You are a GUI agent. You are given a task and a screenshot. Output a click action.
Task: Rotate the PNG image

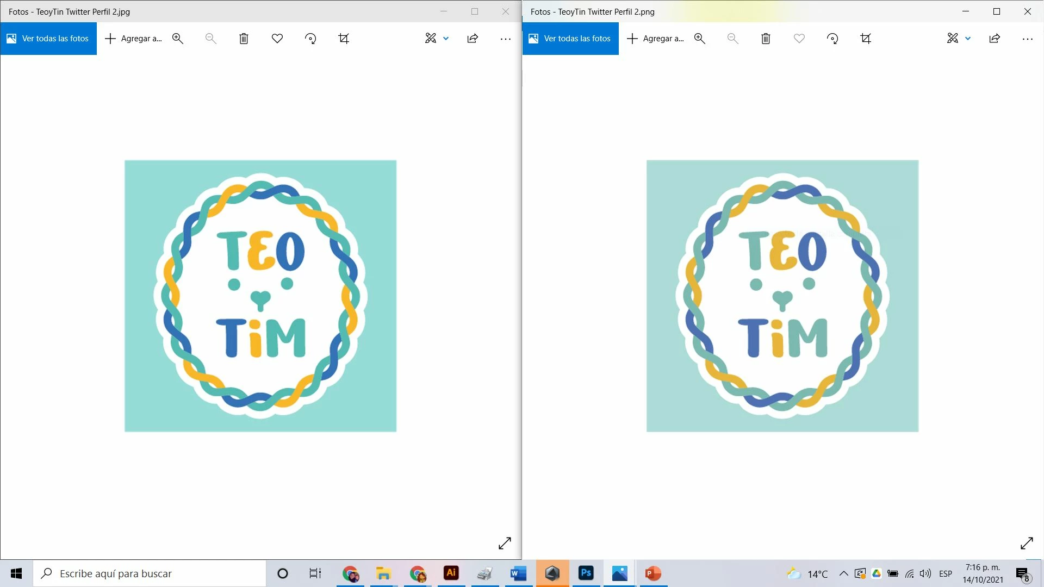(832, 39)
